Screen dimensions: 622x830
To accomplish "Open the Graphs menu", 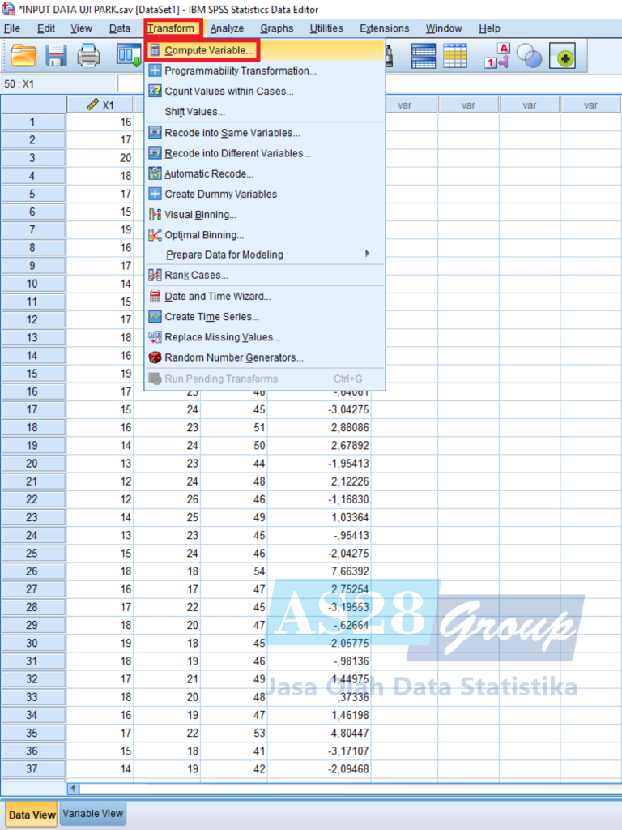I will pyautogui.click(x=277, y=28).
